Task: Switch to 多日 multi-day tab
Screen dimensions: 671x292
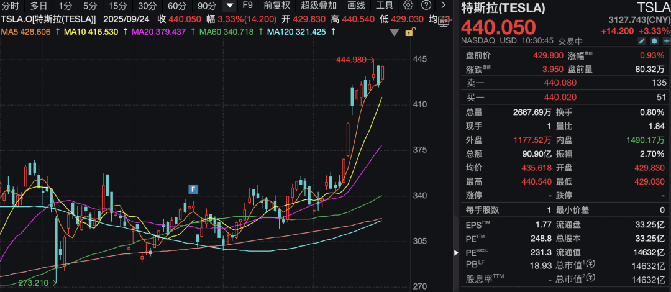Action: (38, 6)
